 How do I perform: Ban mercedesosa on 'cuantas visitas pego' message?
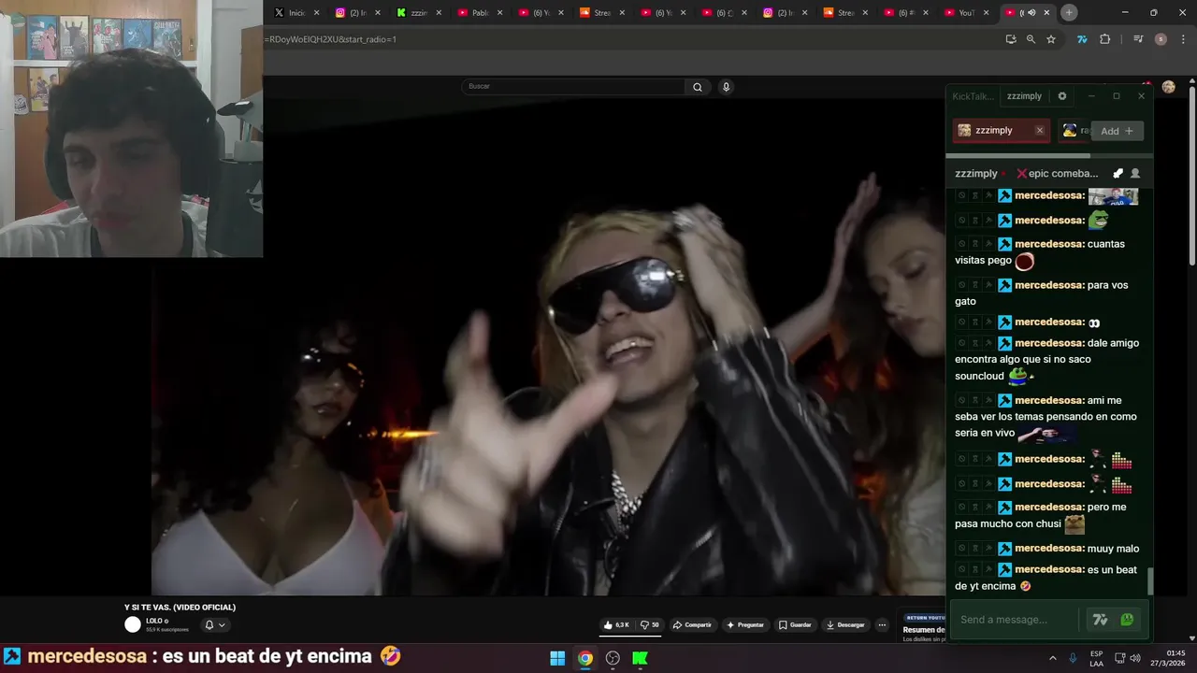(x=961, y=244)
